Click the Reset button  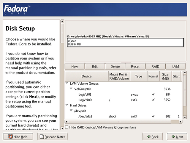tap(135, 66)
